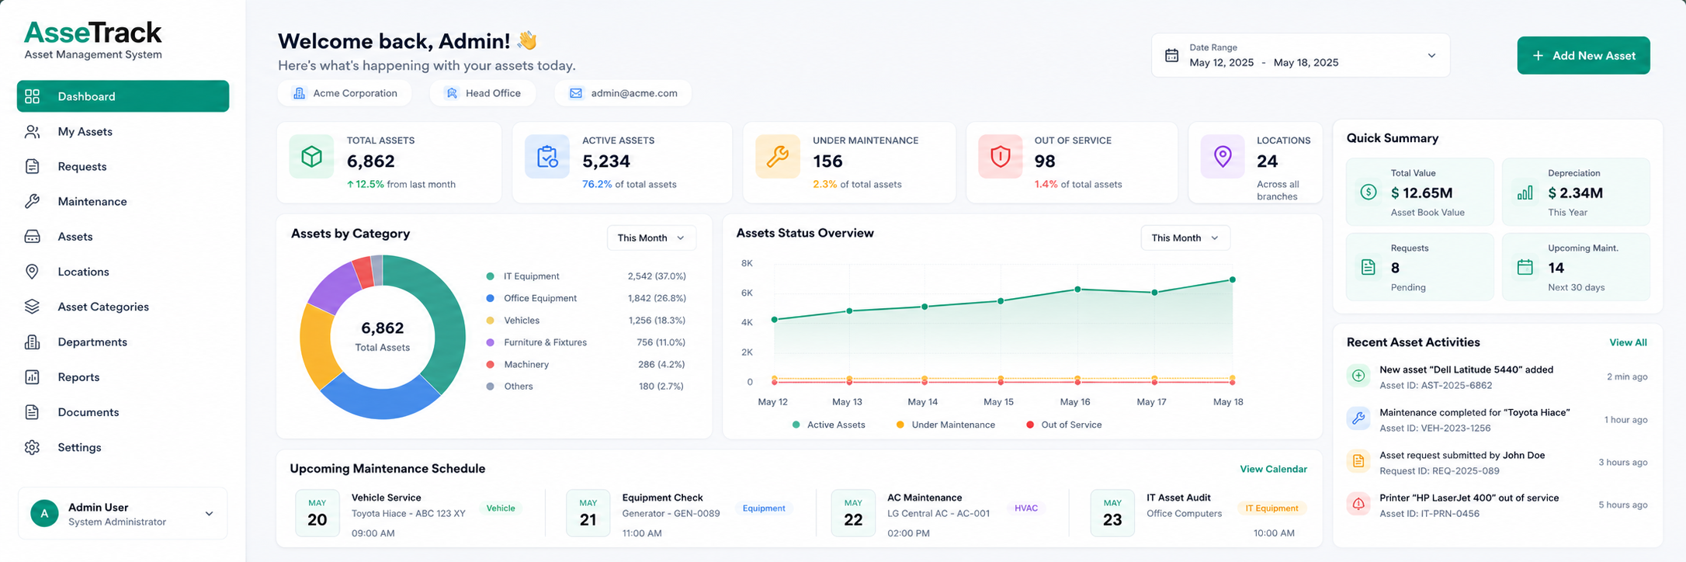The height and width of the screenshot is (562, 1686).
Task: Click the Reports chart icon in sidebar
Action: pyautogui.click(x=32, y=377)
